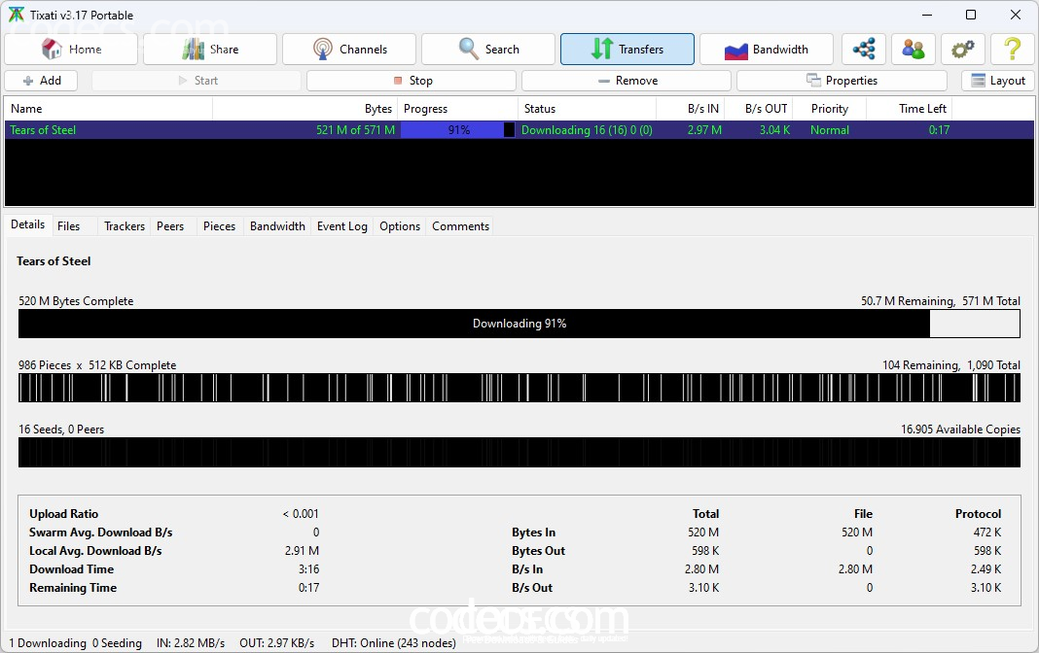Click the yellow question mark help icon
The image size is (1039, 653).
coord(1013,49)
